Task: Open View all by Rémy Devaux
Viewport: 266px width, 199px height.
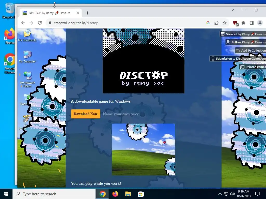Action: pyautogui.click(x=243, y=34)
